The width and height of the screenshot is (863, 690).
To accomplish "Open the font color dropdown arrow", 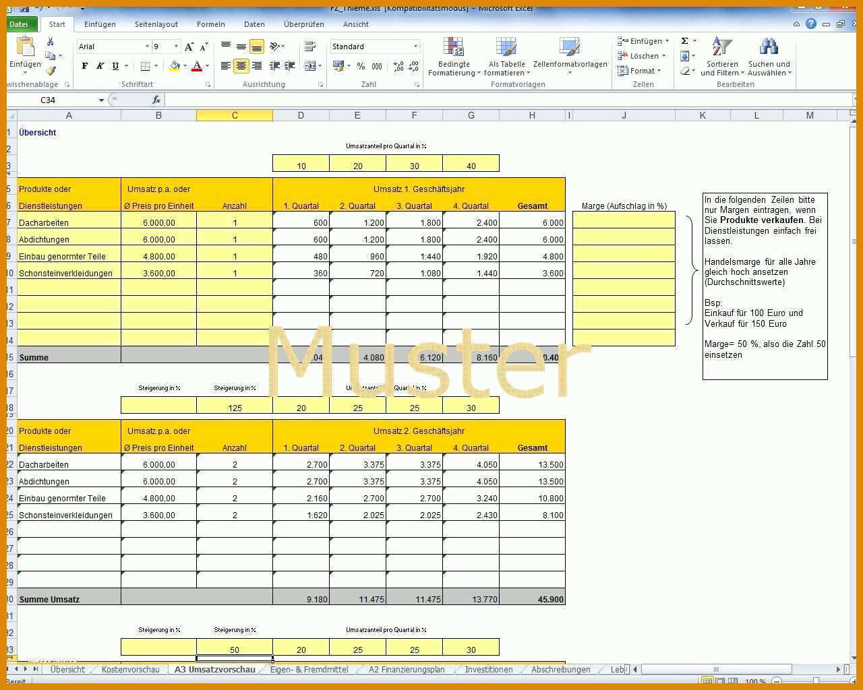I will pos(207,66).
